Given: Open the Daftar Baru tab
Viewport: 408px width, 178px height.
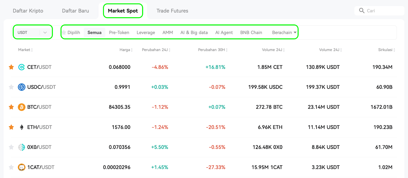Looking at the screenshot, I should [75, 11].
